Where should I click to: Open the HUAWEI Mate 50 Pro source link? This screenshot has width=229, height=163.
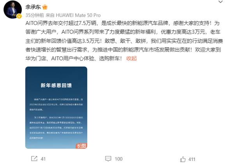[78, 15]
